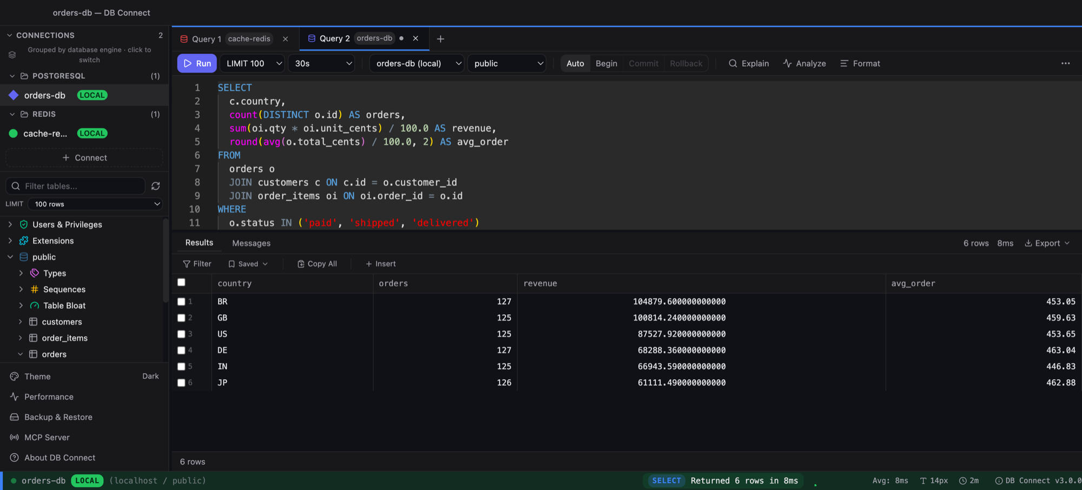Change the Theme setting
The image size is (1082, 490).
tap(84, 376)
